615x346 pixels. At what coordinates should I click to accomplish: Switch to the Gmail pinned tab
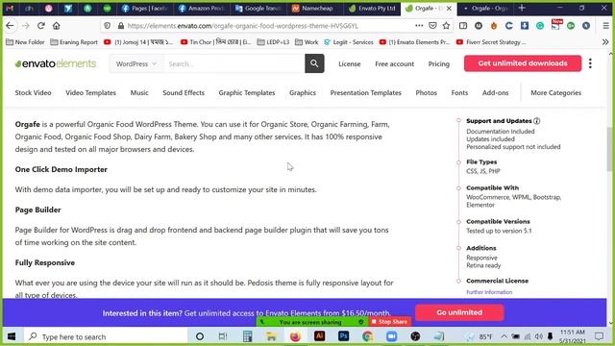pyautogui.click(x=10, y=9)
